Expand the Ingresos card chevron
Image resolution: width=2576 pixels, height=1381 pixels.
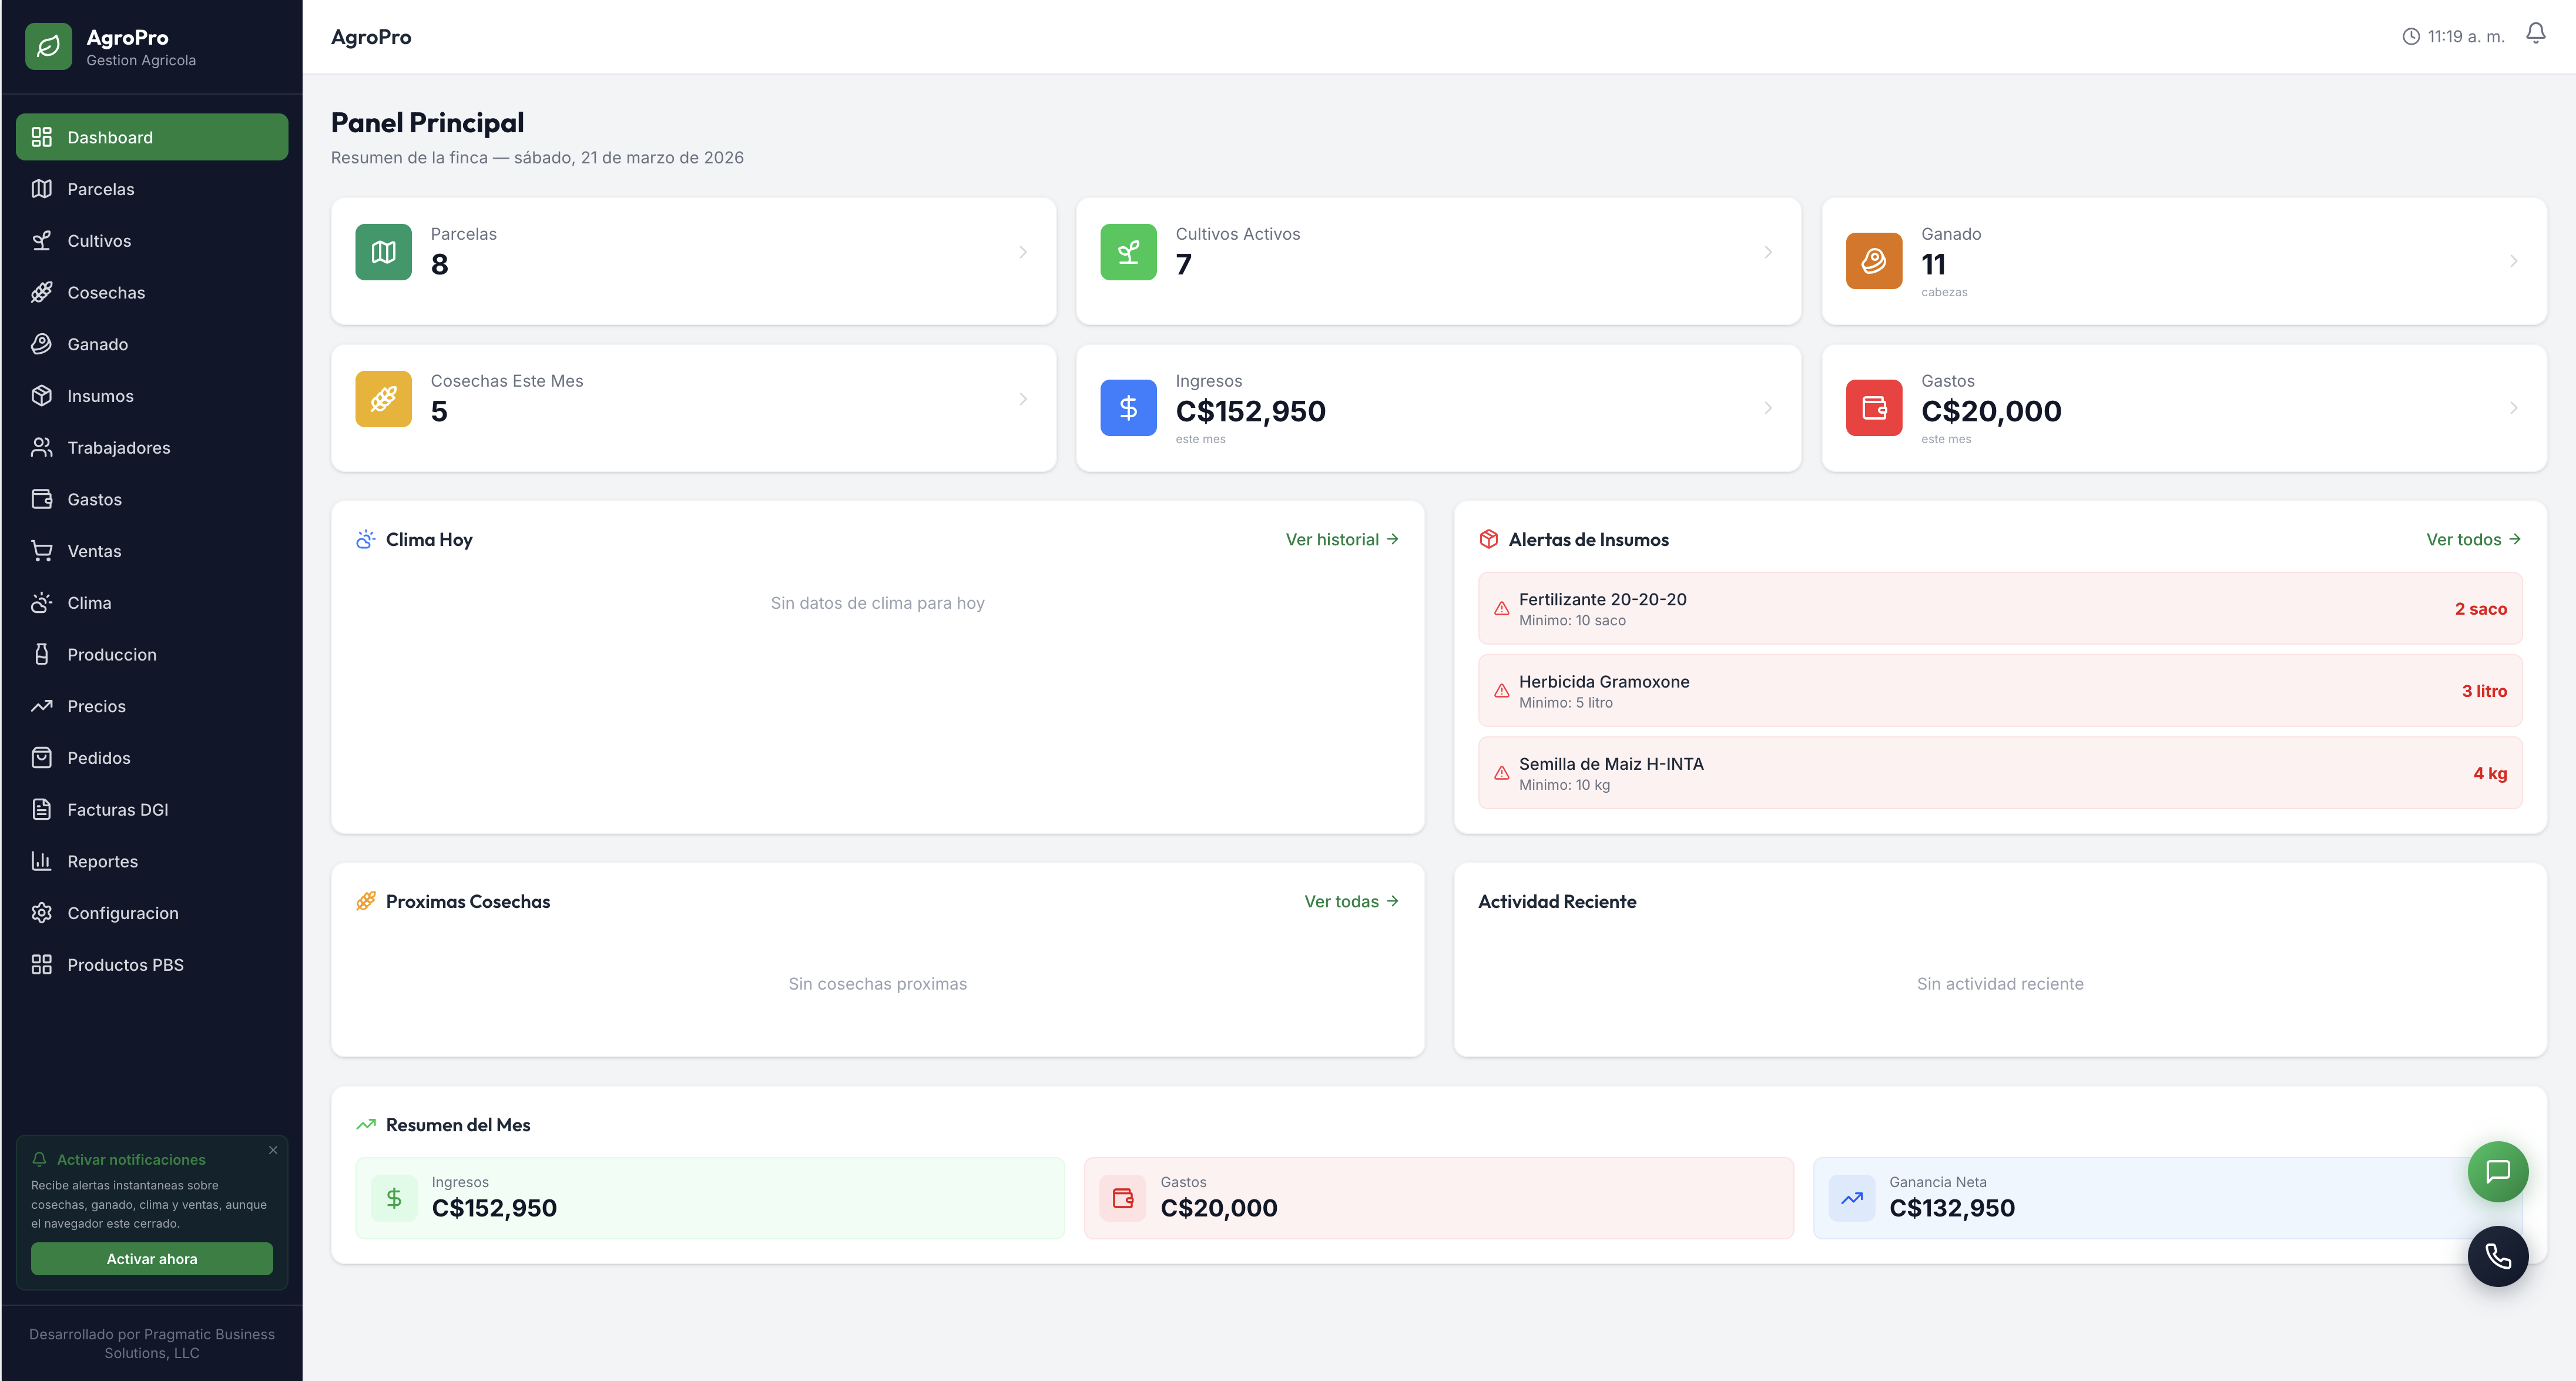coord(1767,407)
